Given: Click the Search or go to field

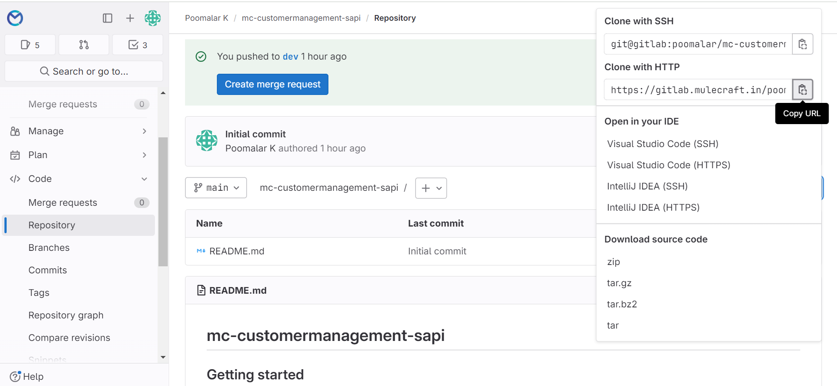Looking at the screenshot, I should pos(84,72).
